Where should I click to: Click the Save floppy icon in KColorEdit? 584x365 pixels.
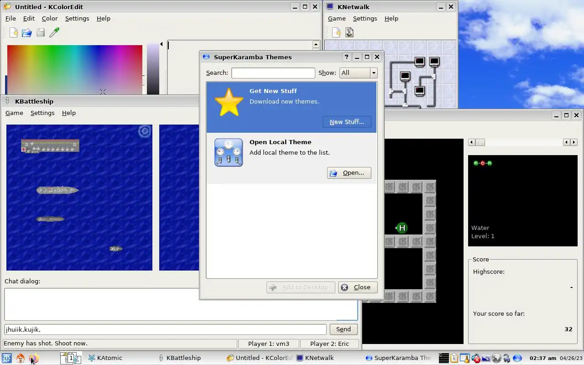(41, 32)
